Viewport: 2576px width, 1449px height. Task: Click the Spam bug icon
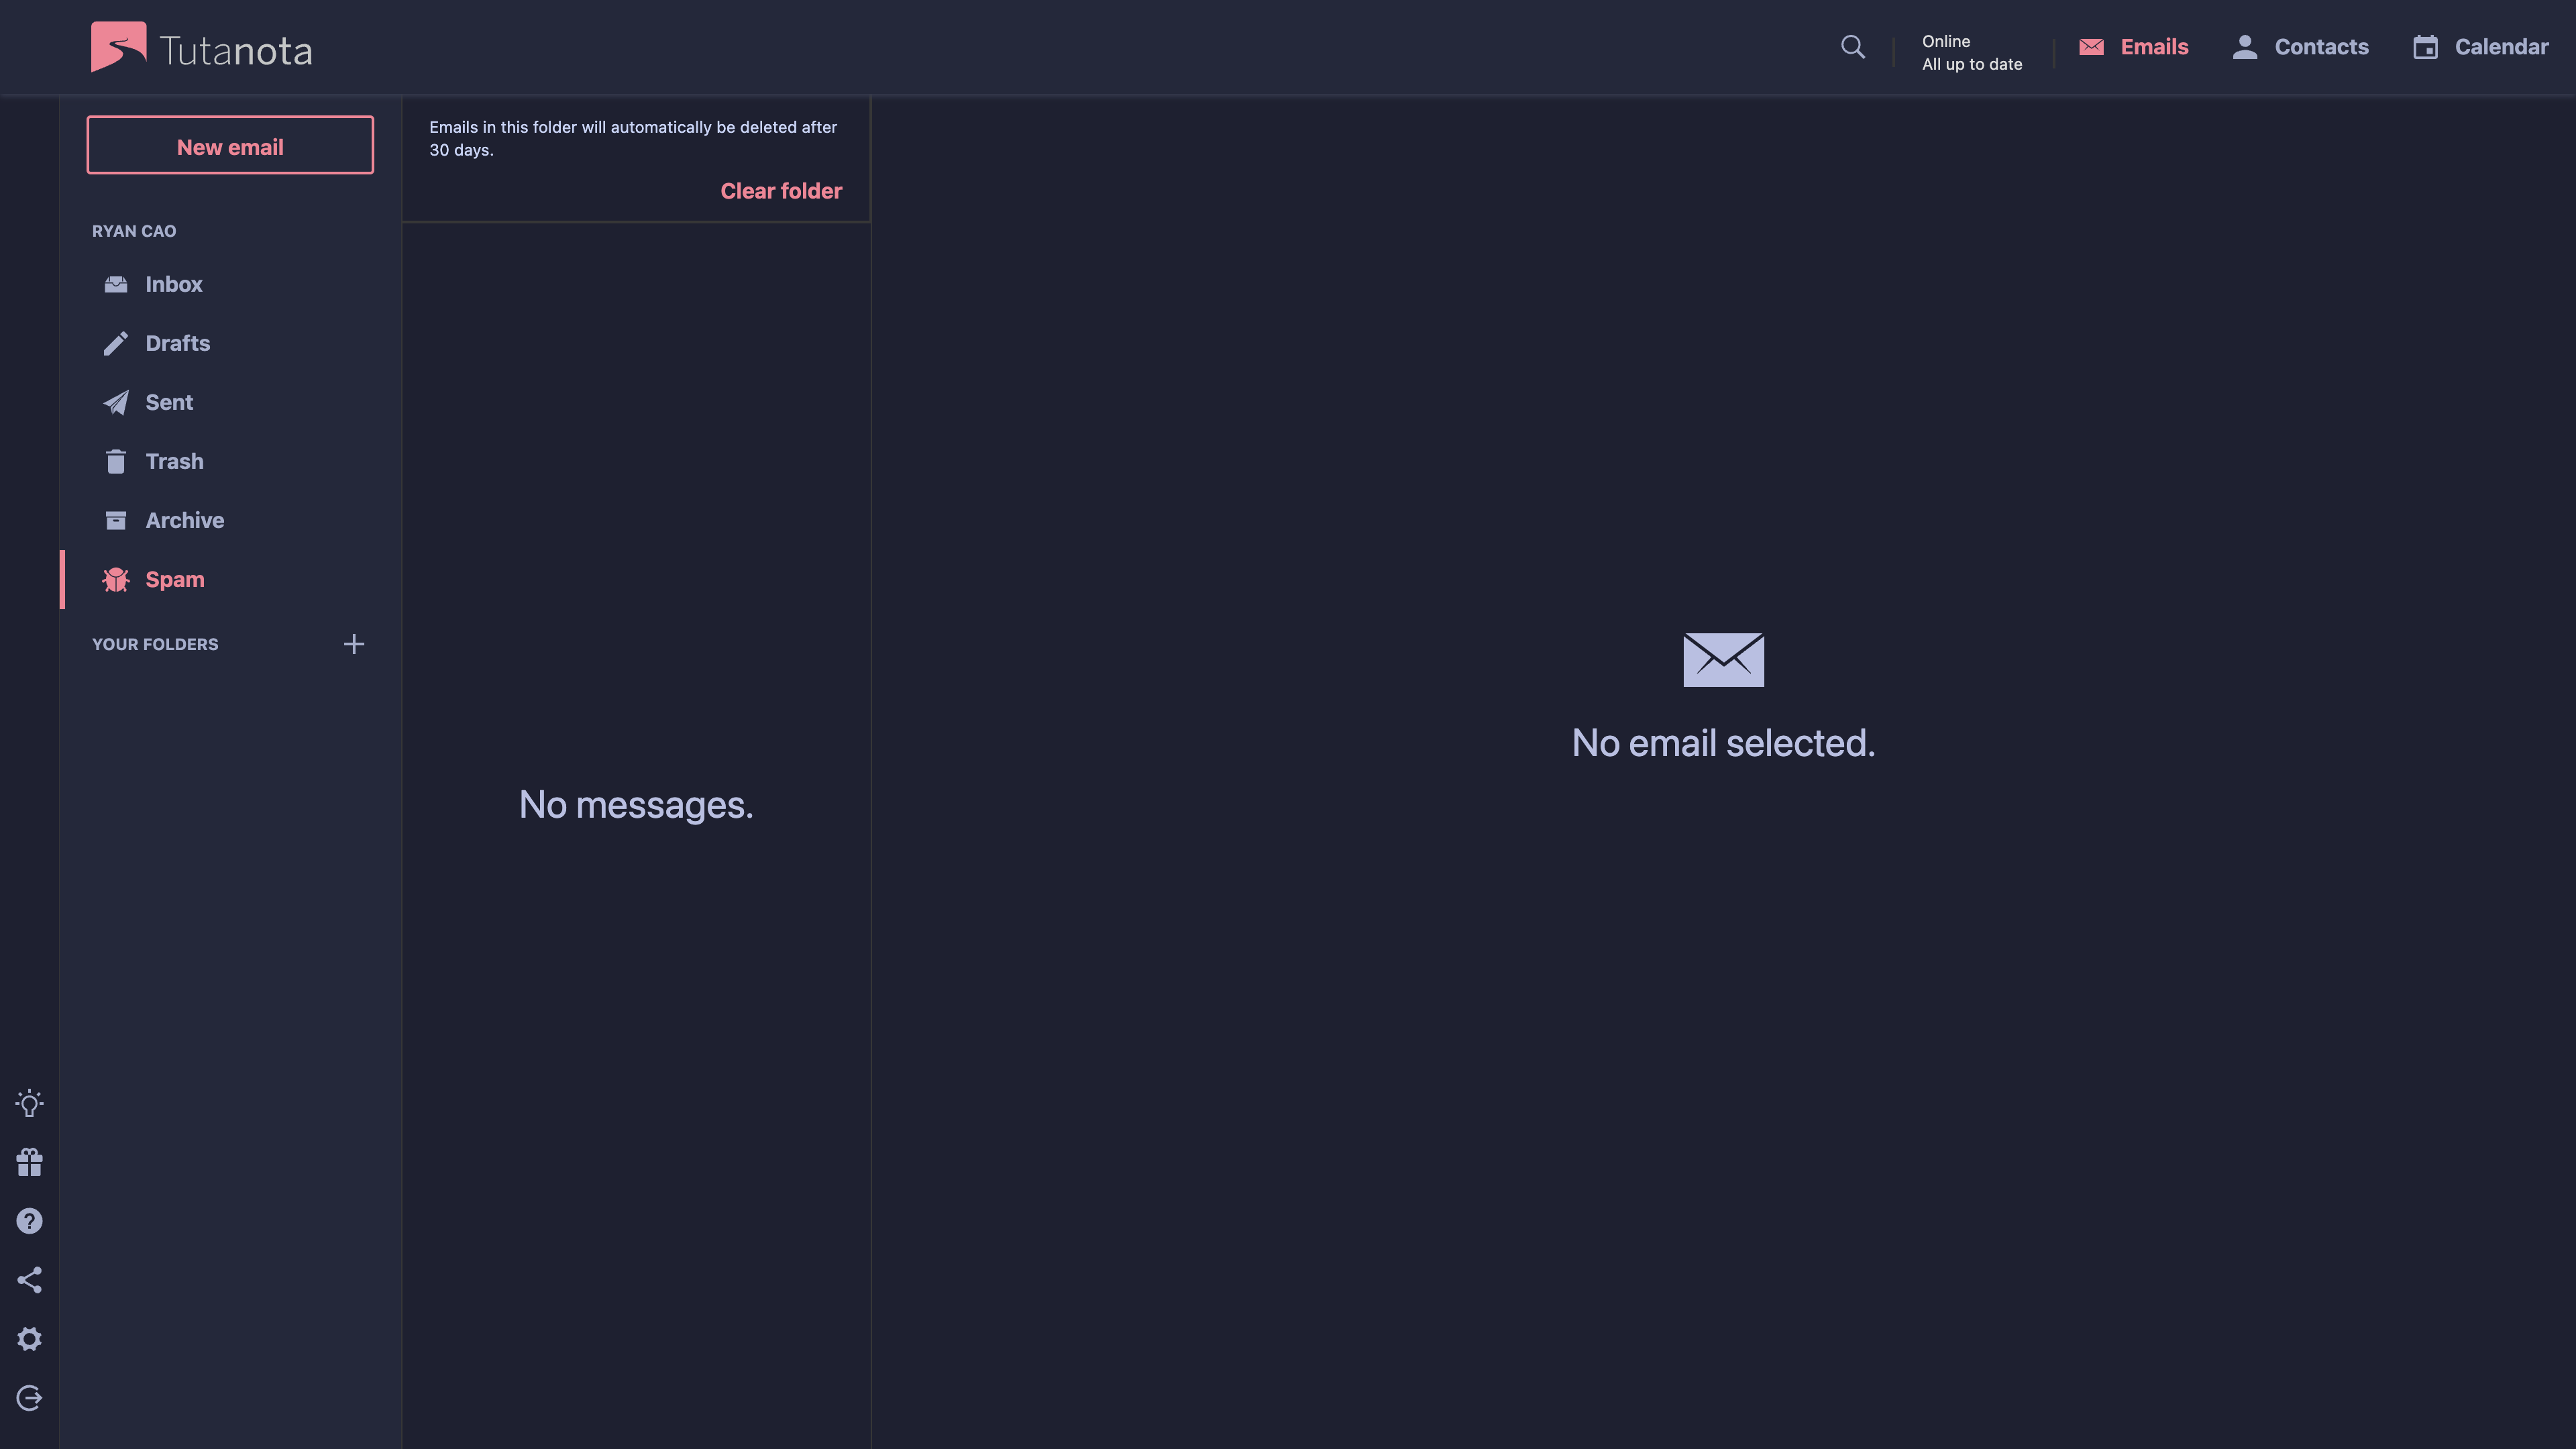click(116, 579)
